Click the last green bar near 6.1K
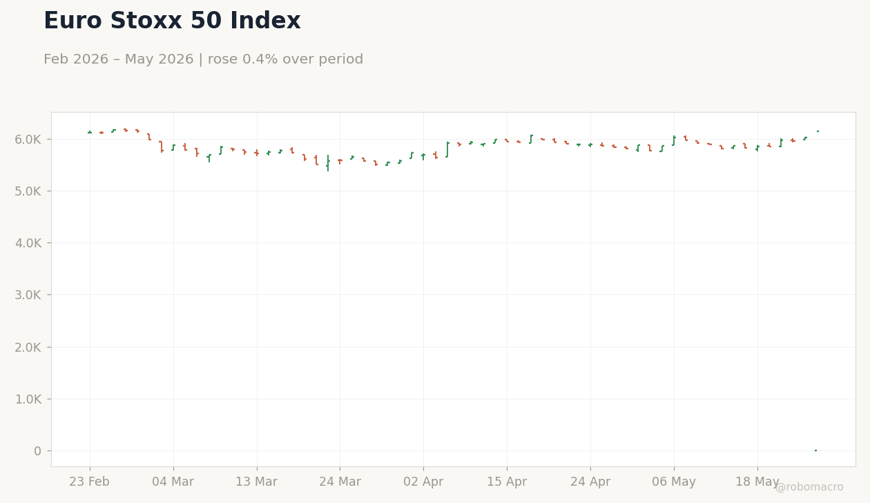 (818, 131)
